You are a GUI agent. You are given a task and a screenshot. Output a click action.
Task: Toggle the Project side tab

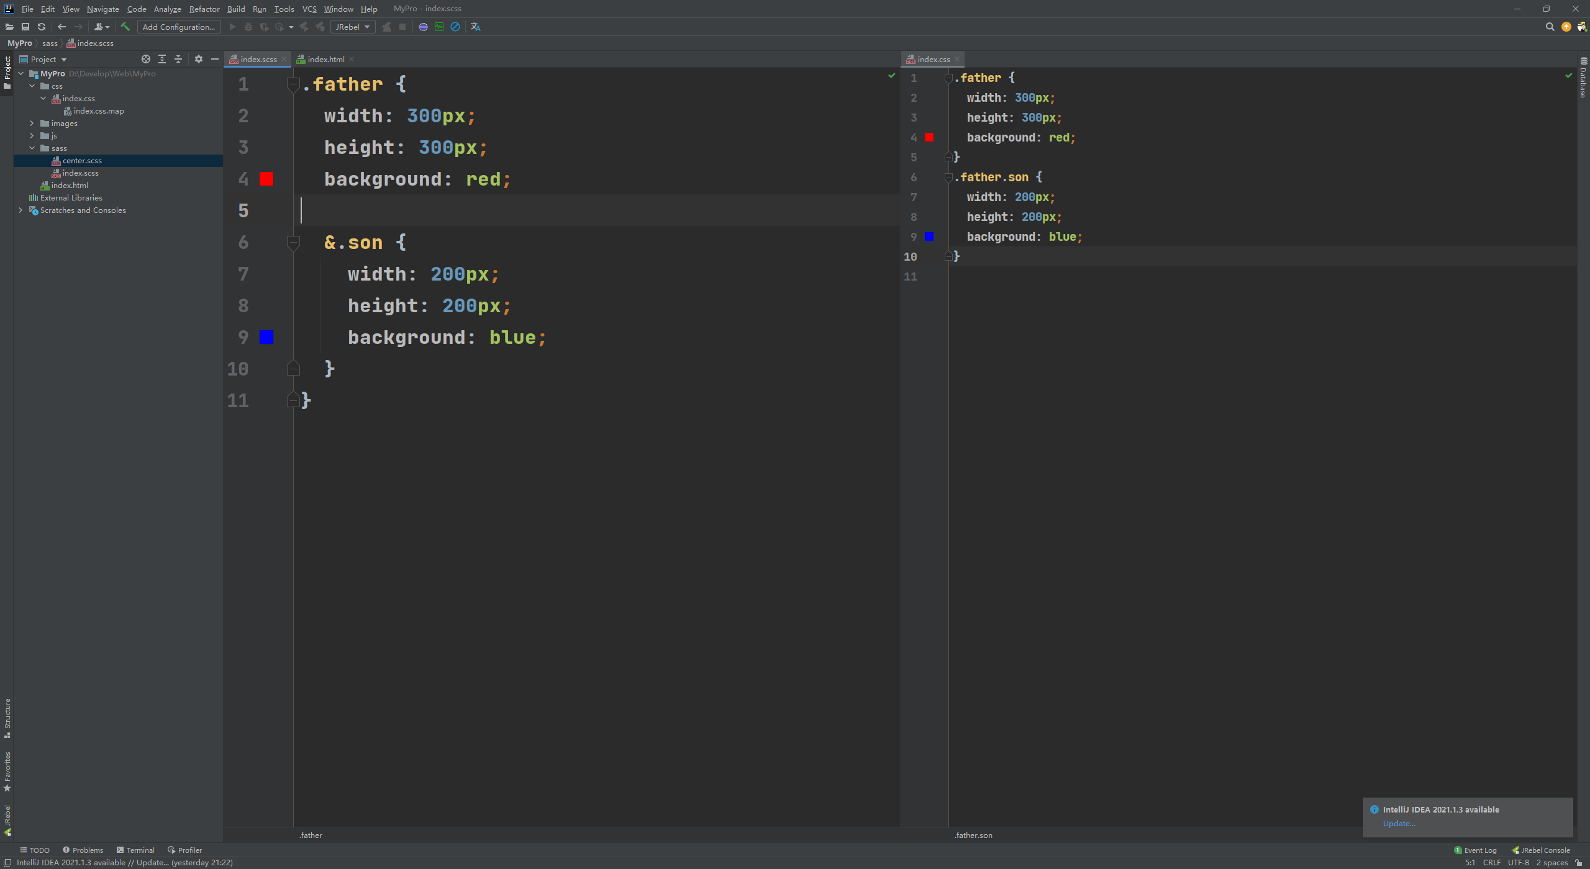point(7,73)
